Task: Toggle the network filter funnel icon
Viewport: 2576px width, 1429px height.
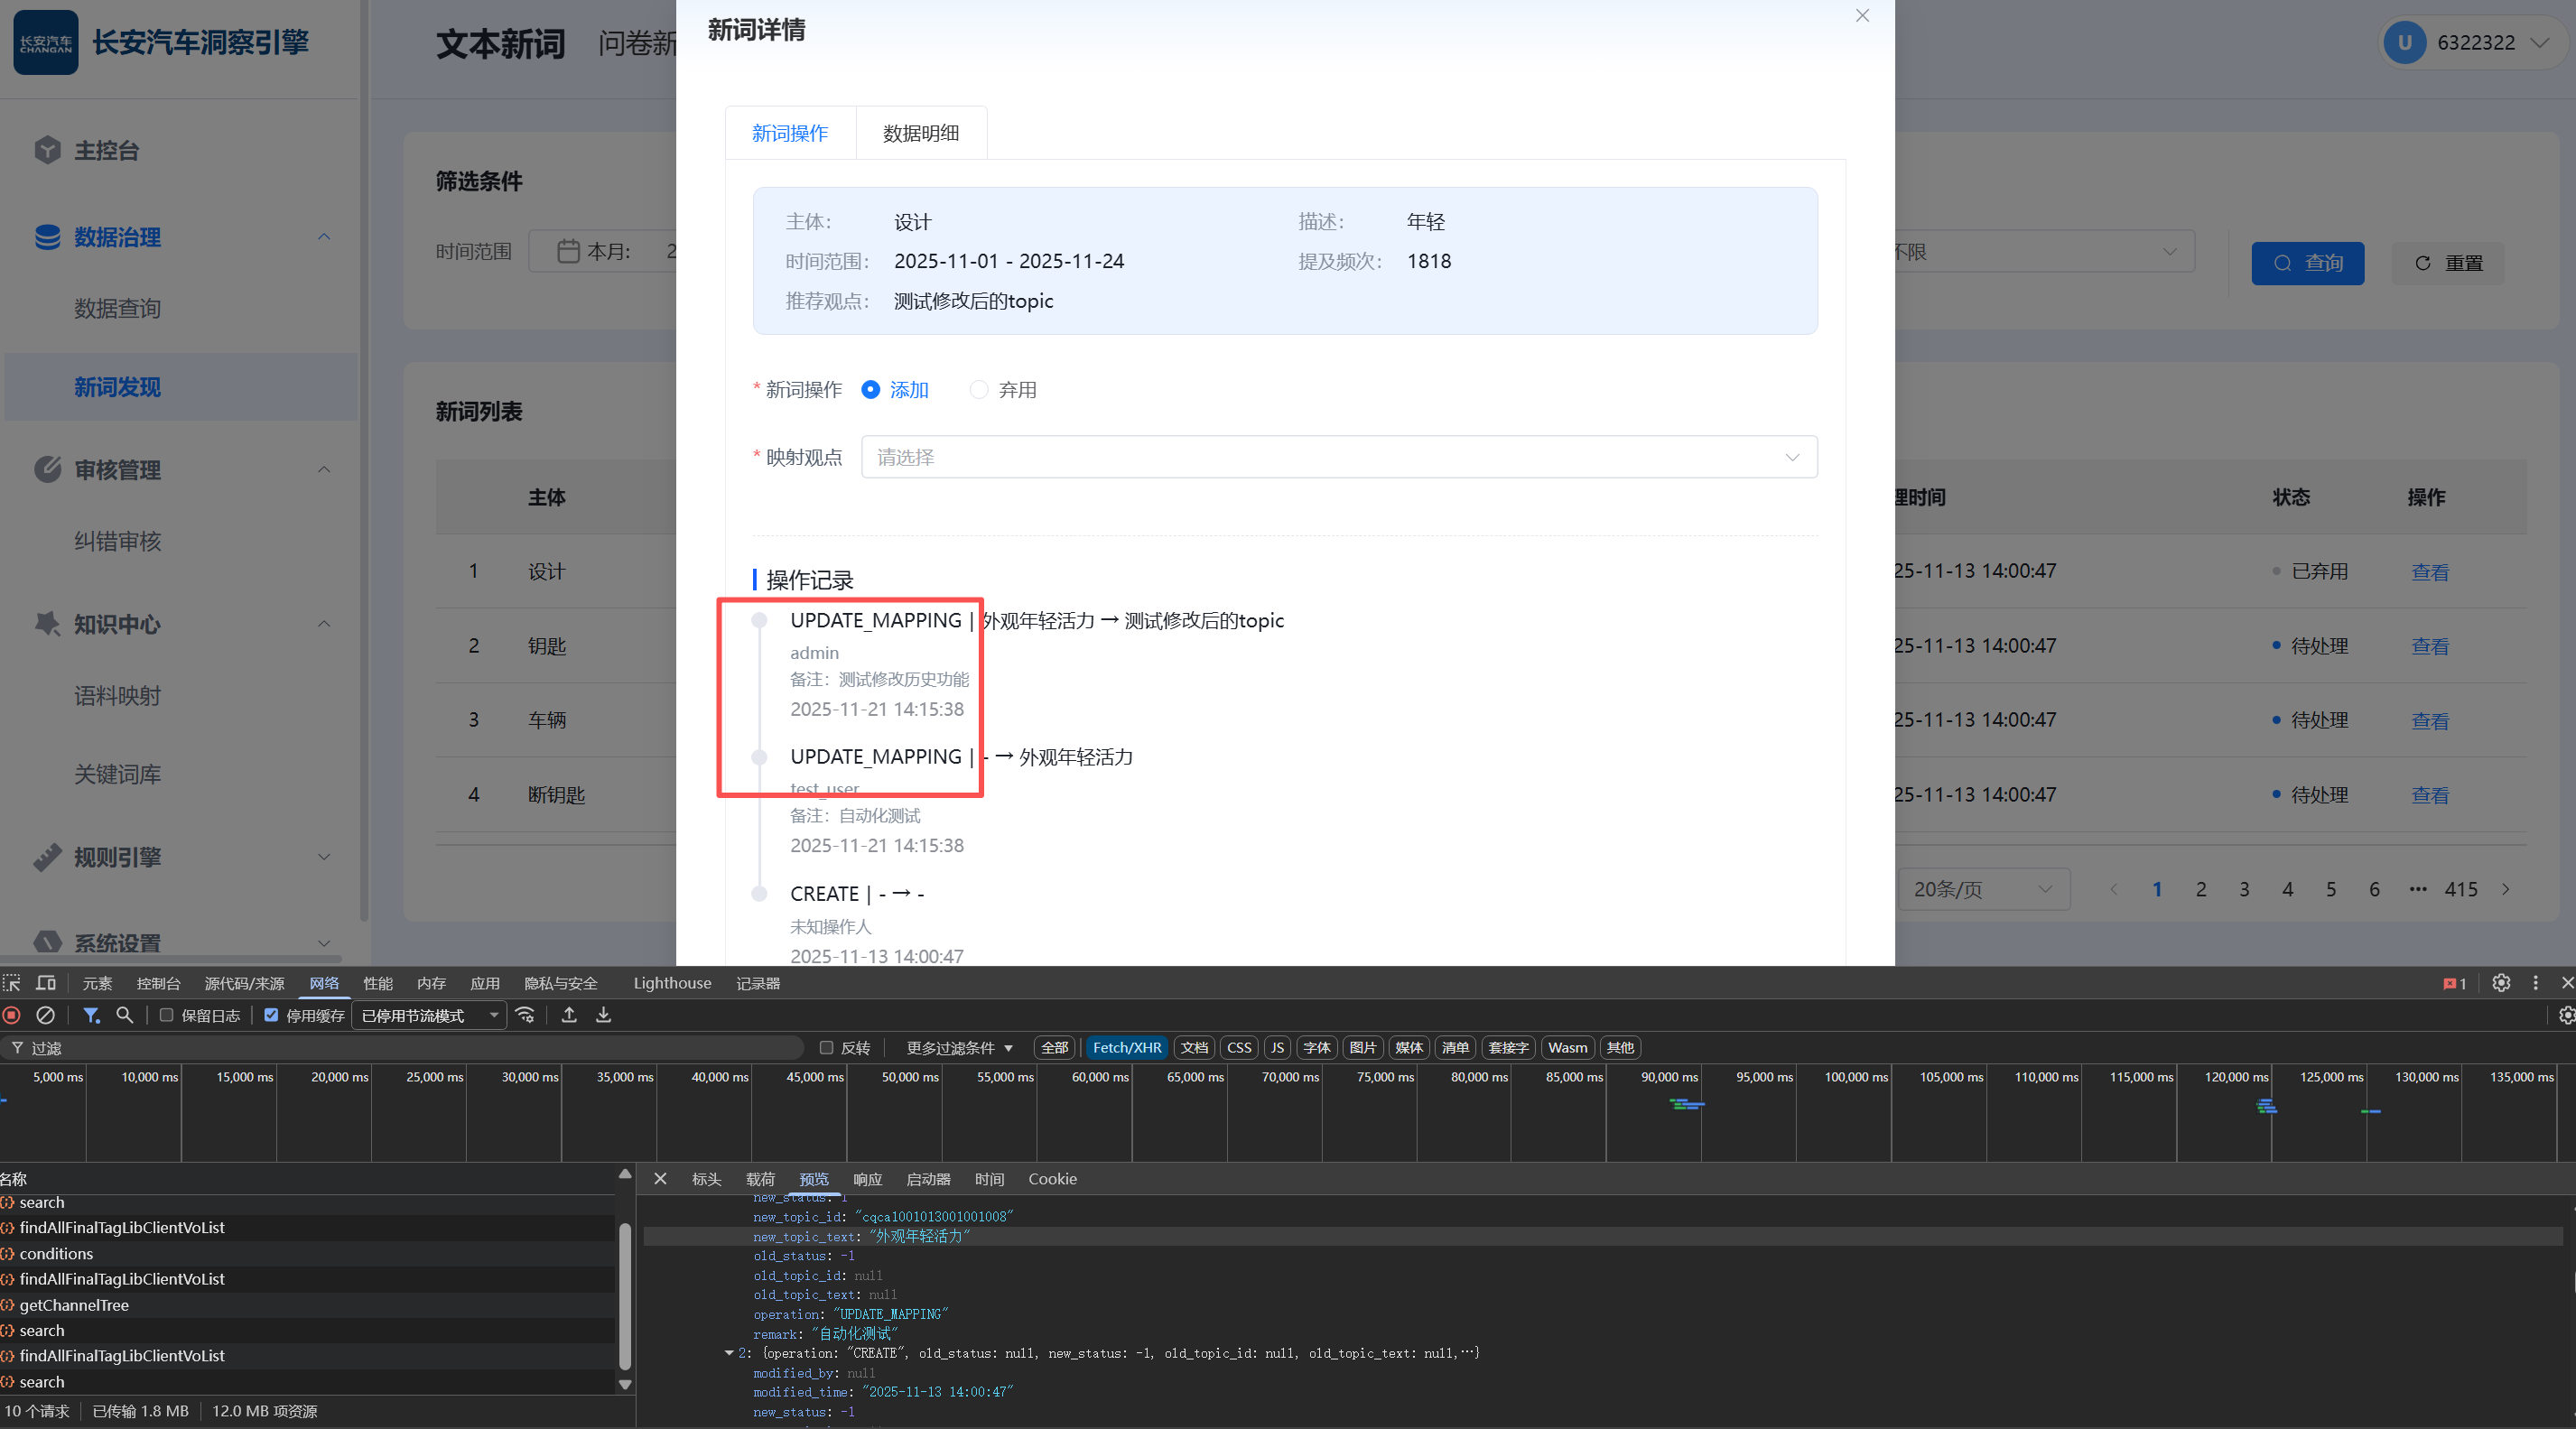Action: coord(91,1015)
